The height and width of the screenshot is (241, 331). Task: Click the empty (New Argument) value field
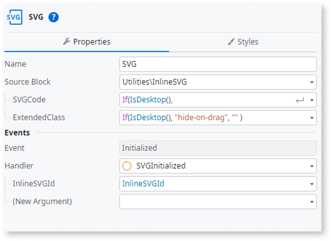click(218, 202)
